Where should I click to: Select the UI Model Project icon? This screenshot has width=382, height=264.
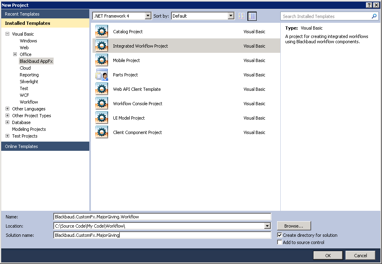[x=101, y=118]
